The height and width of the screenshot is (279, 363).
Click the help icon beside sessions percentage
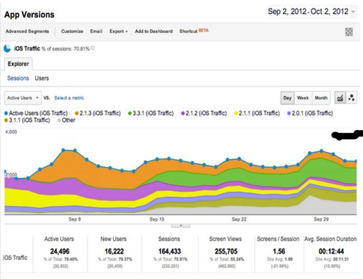93,49
